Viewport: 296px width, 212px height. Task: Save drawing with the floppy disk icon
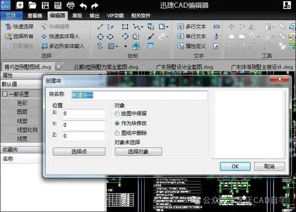coord(45,5)
